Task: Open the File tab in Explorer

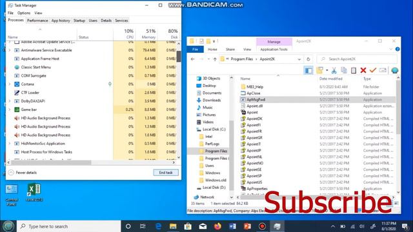Action: [x=195, y=50]
